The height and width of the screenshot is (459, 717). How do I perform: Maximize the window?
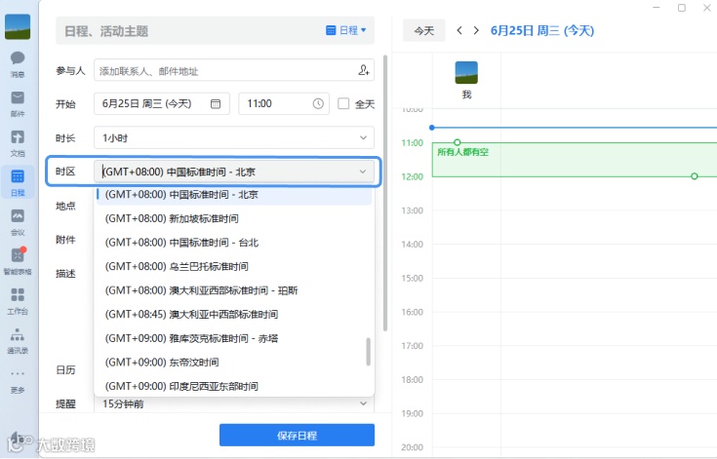pyautogui.click(x=682, y=7)
